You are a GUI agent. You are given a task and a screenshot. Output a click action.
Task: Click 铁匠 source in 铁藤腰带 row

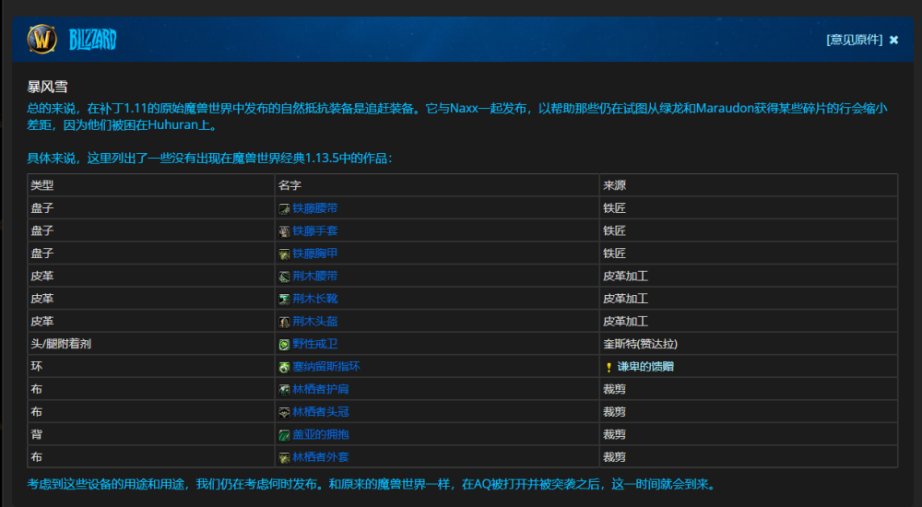(614, 208)
